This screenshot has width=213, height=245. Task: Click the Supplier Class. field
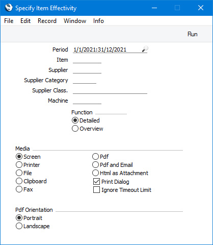(x=110, y=90)
